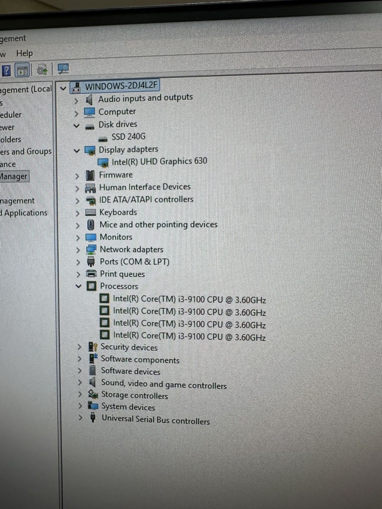This screenshot has width=382, height=509.
Task: Collapse the Disk drives category
Action: (x=76, y=125)
